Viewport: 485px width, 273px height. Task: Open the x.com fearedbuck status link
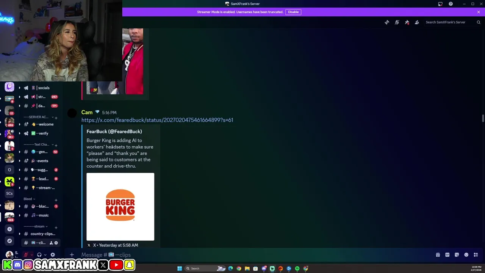(x=157, y=120)
